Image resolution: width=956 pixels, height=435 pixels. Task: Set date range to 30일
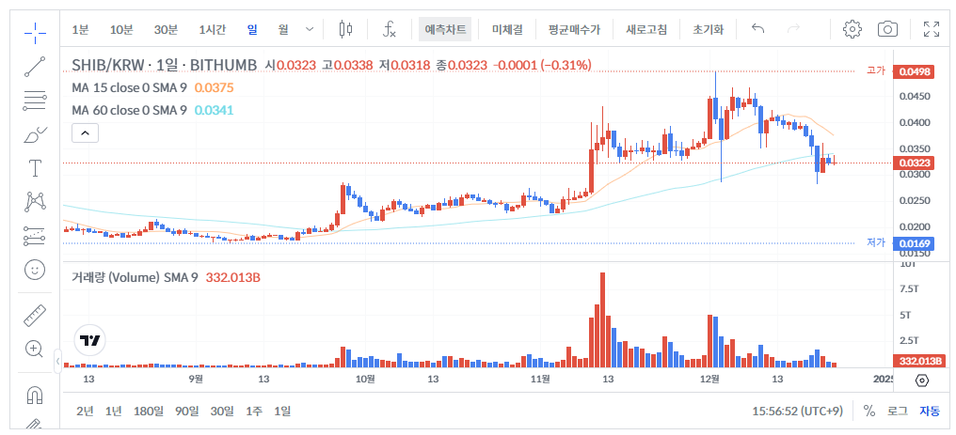(x=223, y=412)
